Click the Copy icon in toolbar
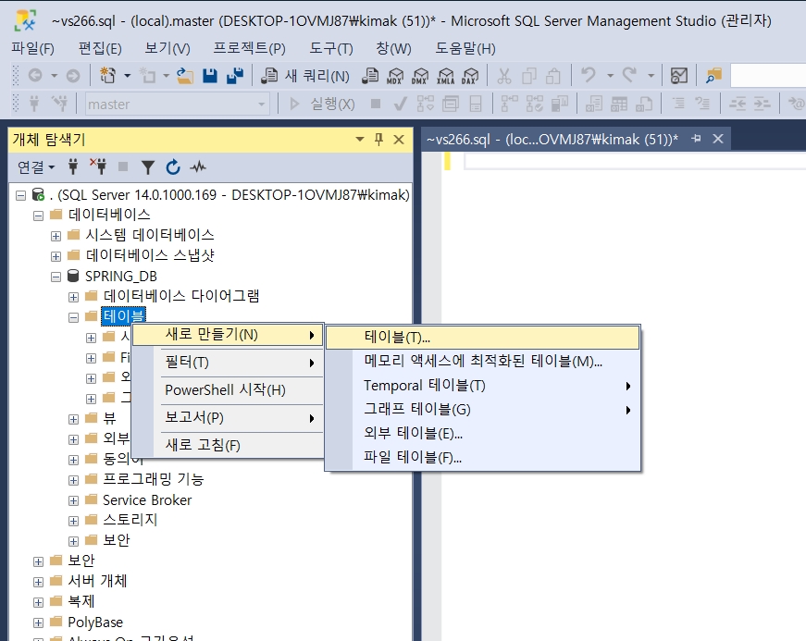This screenshot has height=641, width=806. [529, 76]
